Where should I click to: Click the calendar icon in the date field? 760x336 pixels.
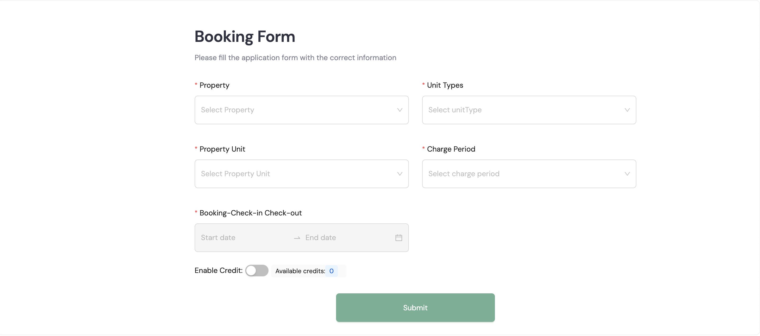pos(399,238)
